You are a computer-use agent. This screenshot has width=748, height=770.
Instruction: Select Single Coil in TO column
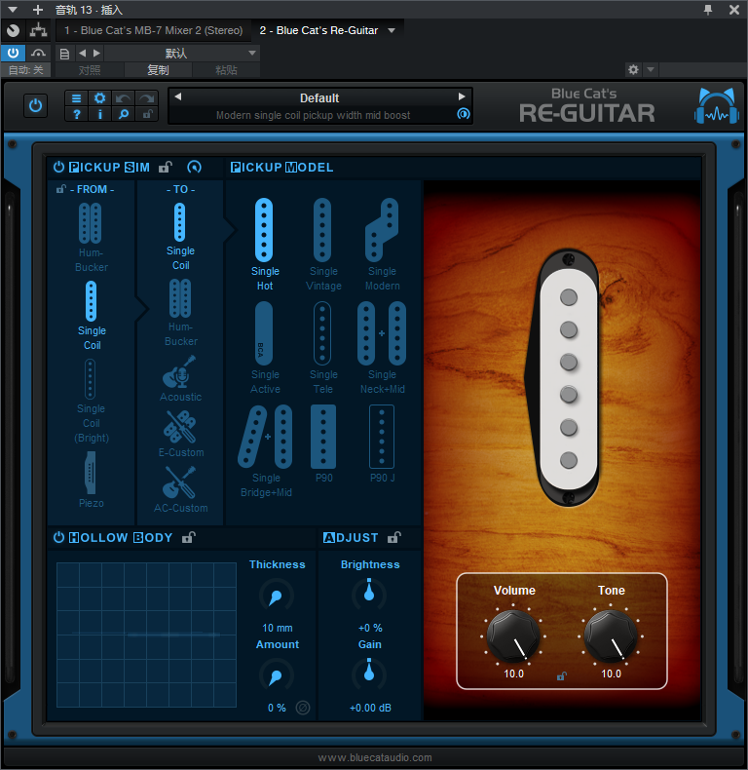(x=180, y=236)
